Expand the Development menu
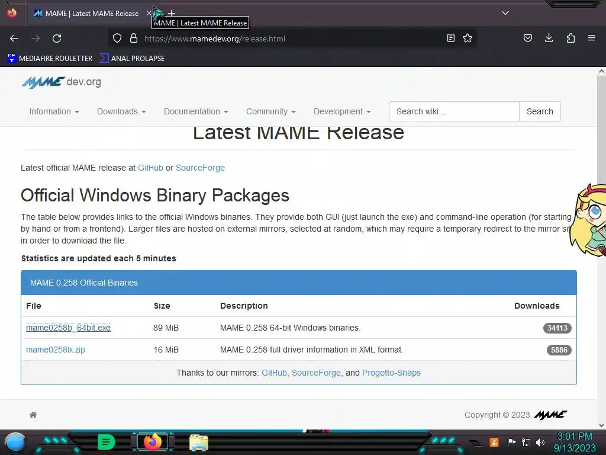 (342, 111)
